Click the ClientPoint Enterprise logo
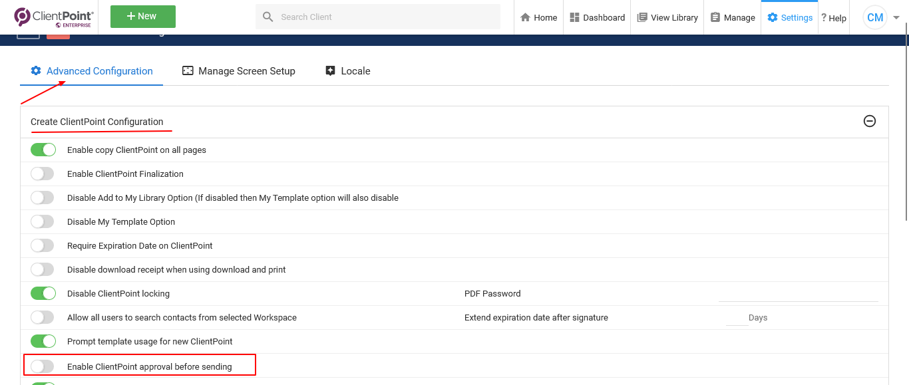 click(54, 17)
